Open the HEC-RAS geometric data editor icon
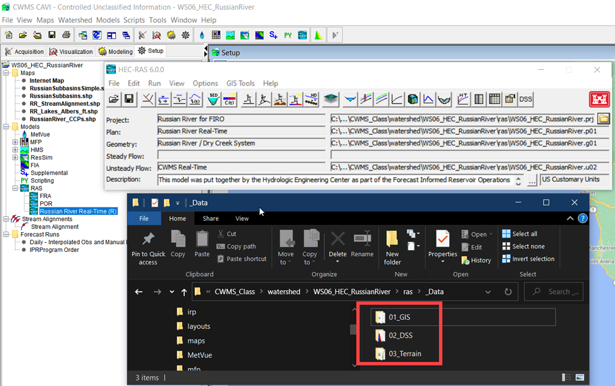This screenshot has width=615, height=386. pos(148,99)
